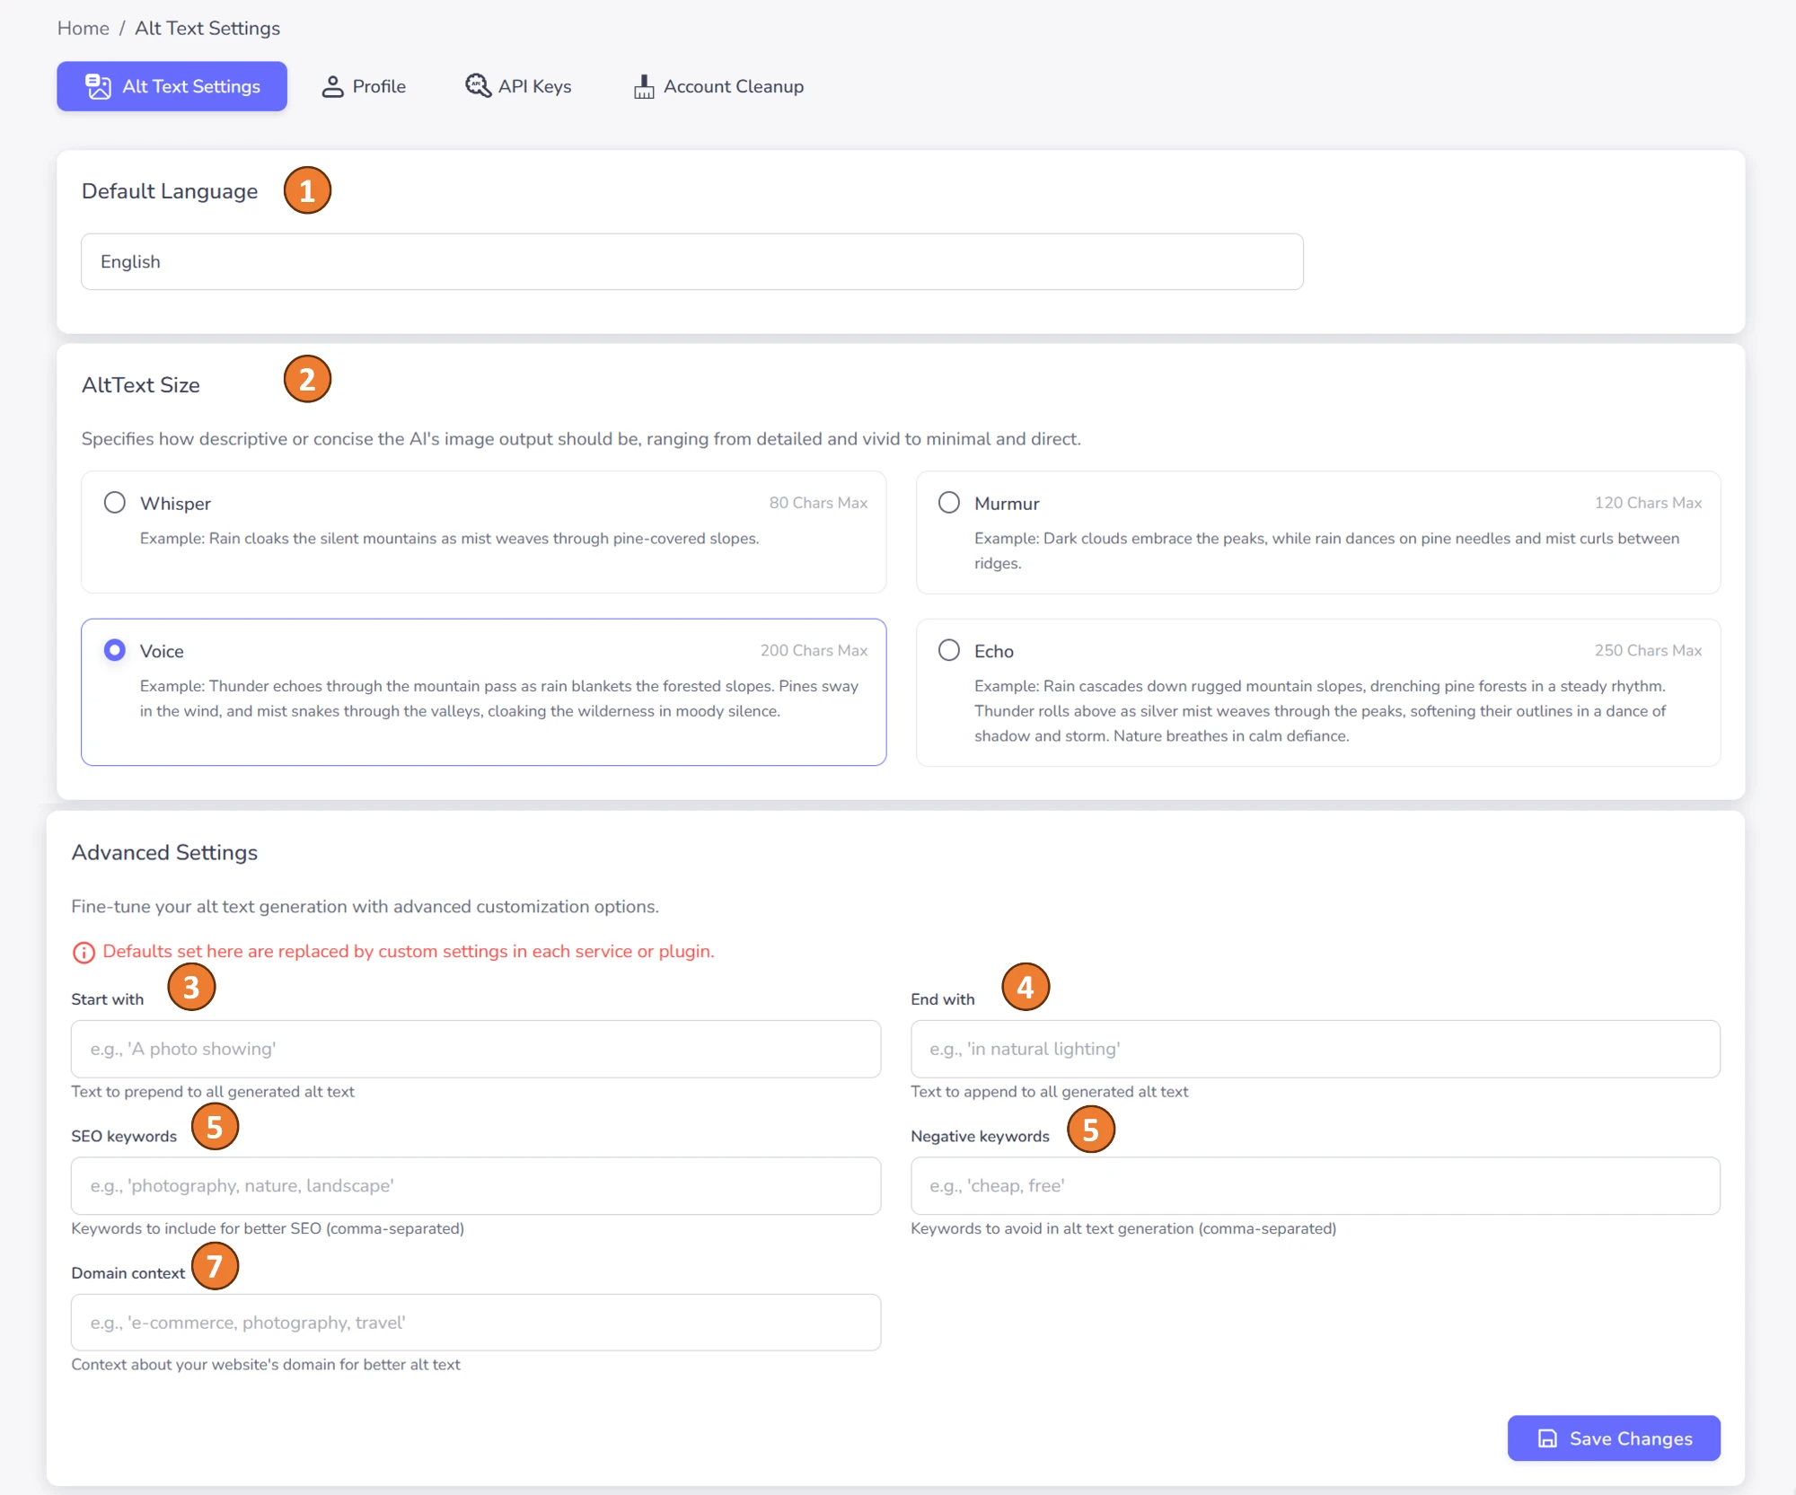Click the red info circle warning icon

click(x=84, y=952)
